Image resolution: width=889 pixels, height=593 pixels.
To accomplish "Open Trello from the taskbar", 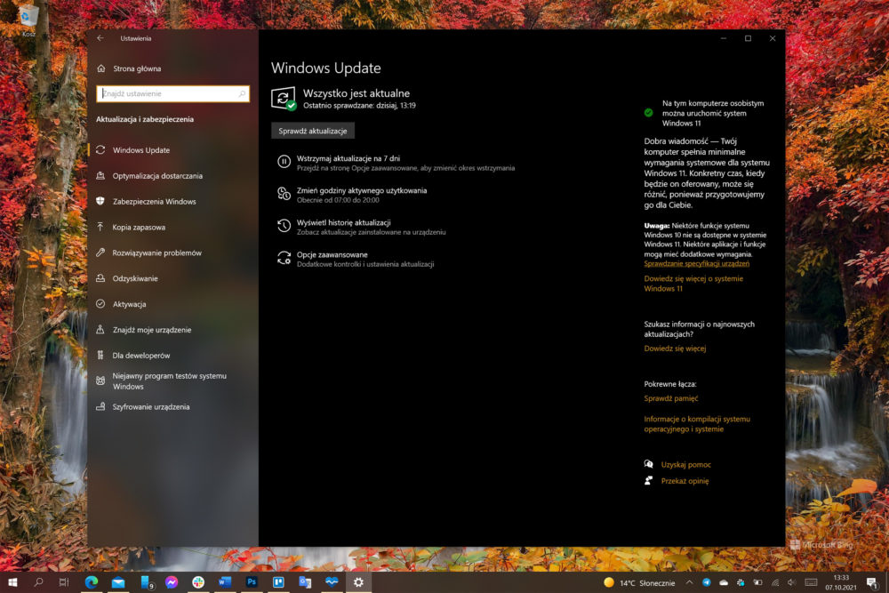I will pyautogui.click(x=278, y=582).
